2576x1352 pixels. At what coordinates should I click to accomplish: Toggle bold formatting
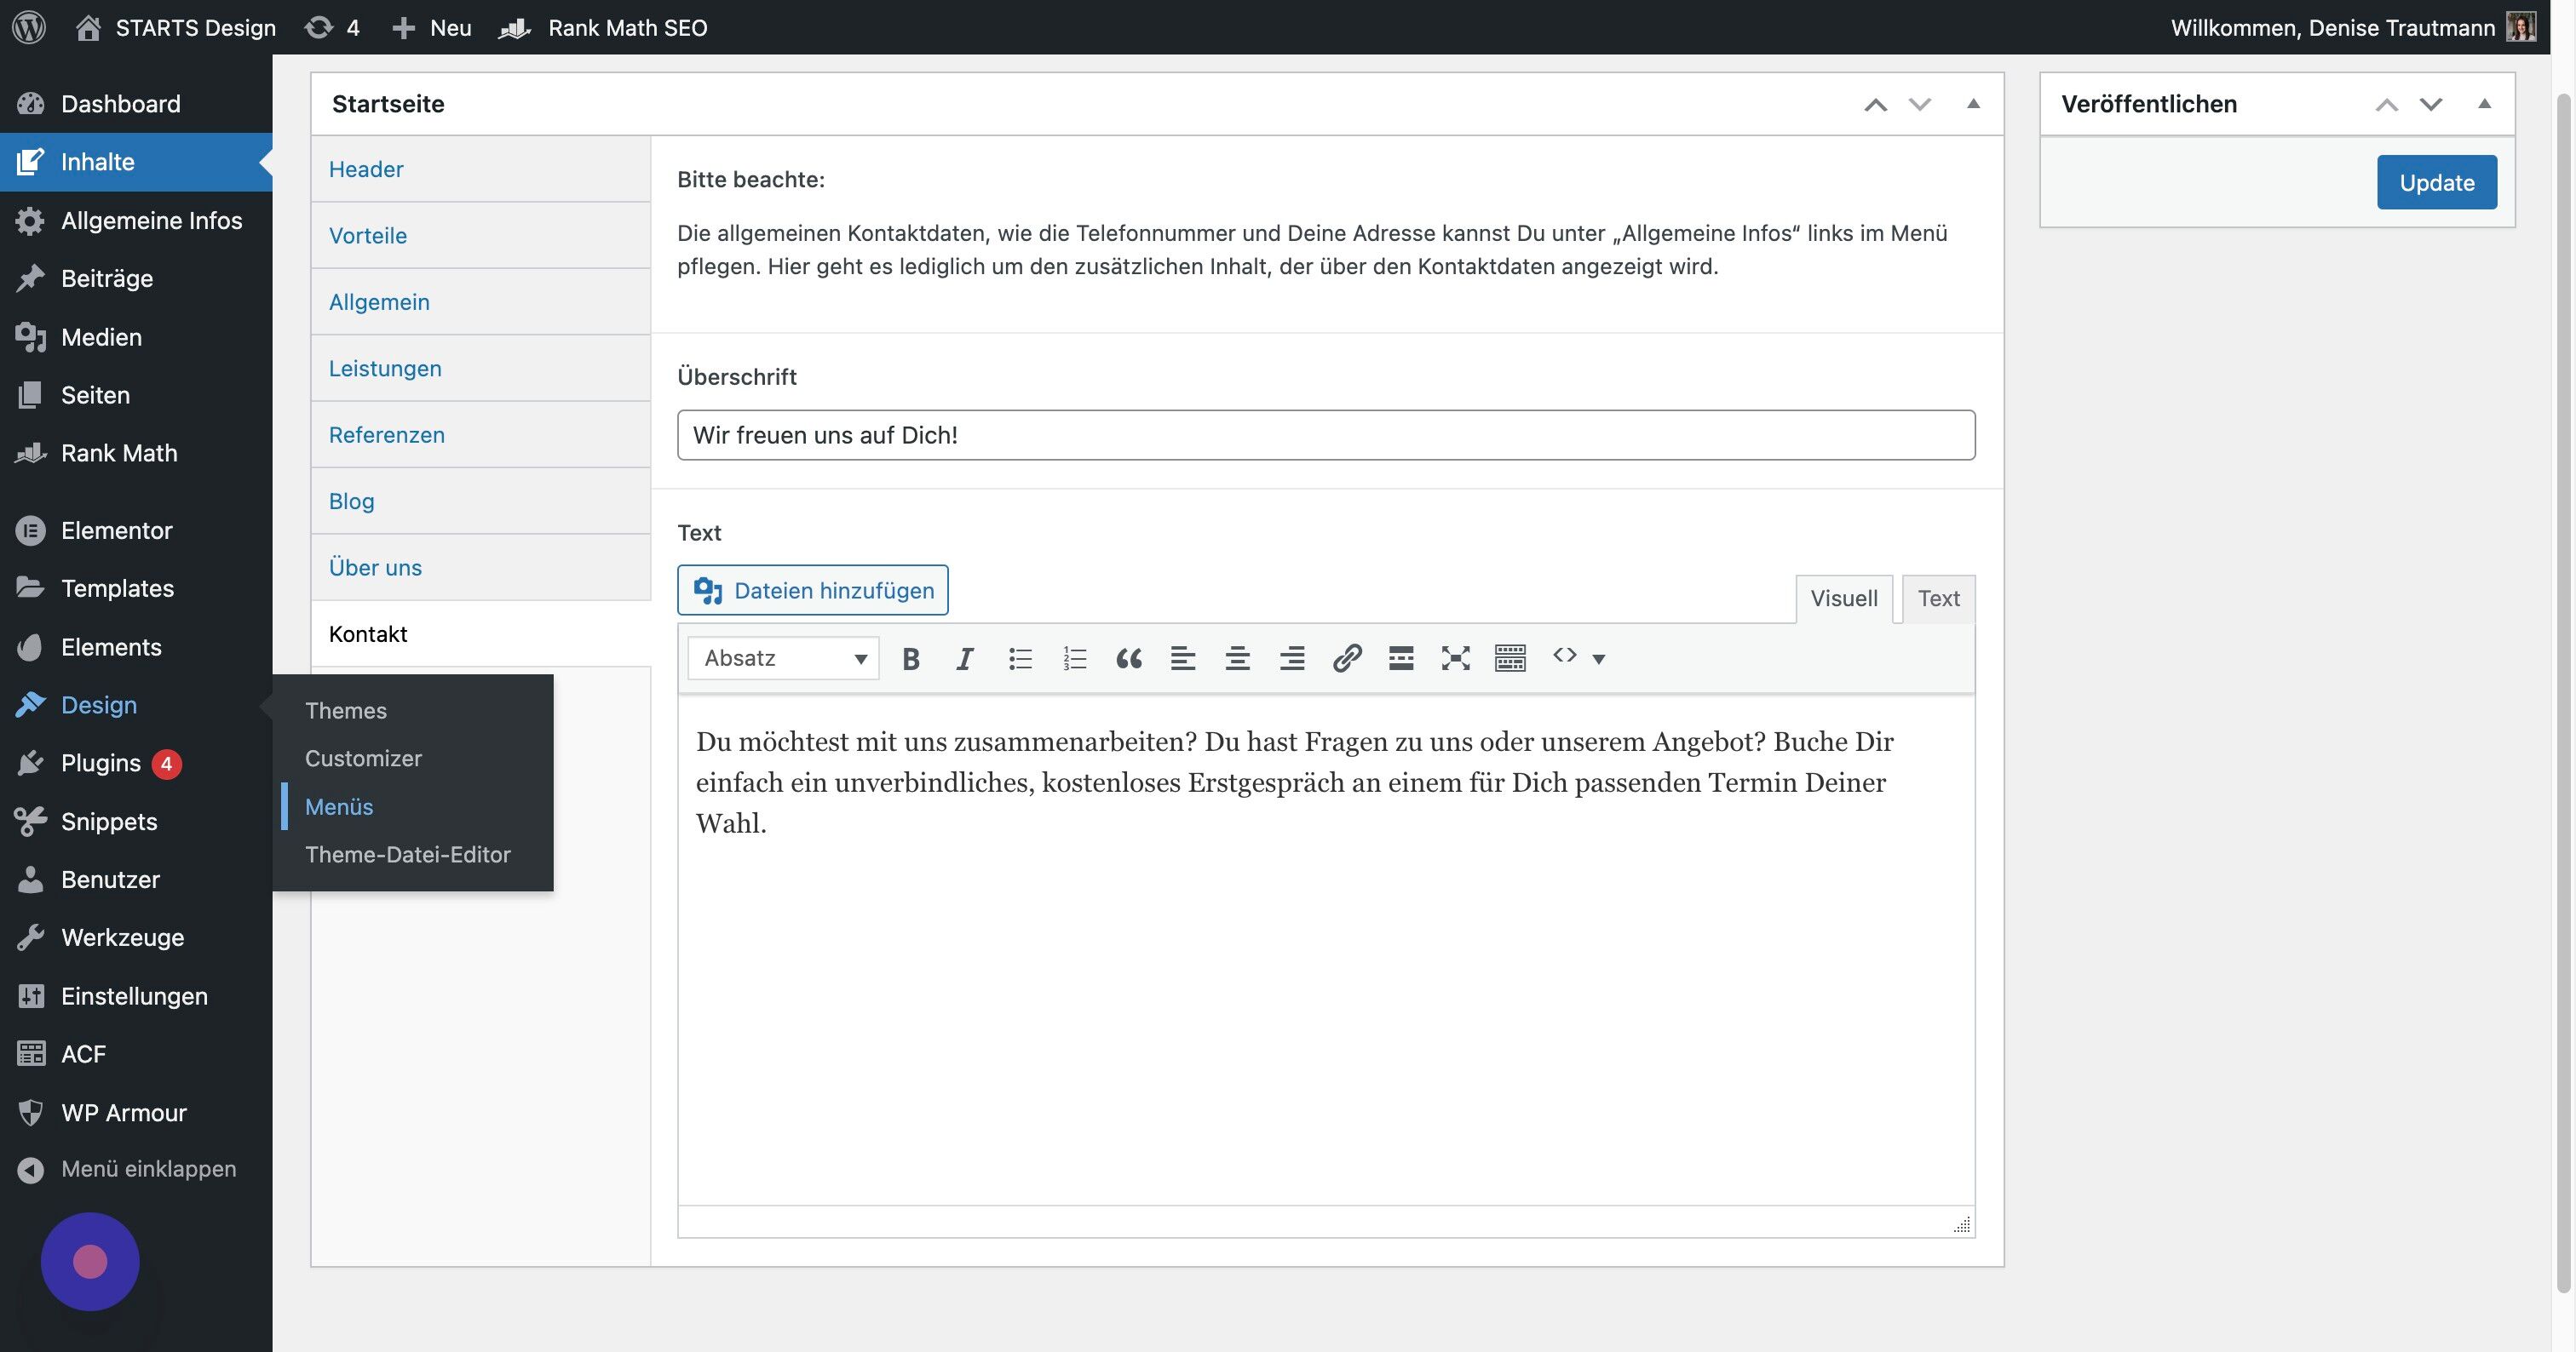tap(910, 658)
